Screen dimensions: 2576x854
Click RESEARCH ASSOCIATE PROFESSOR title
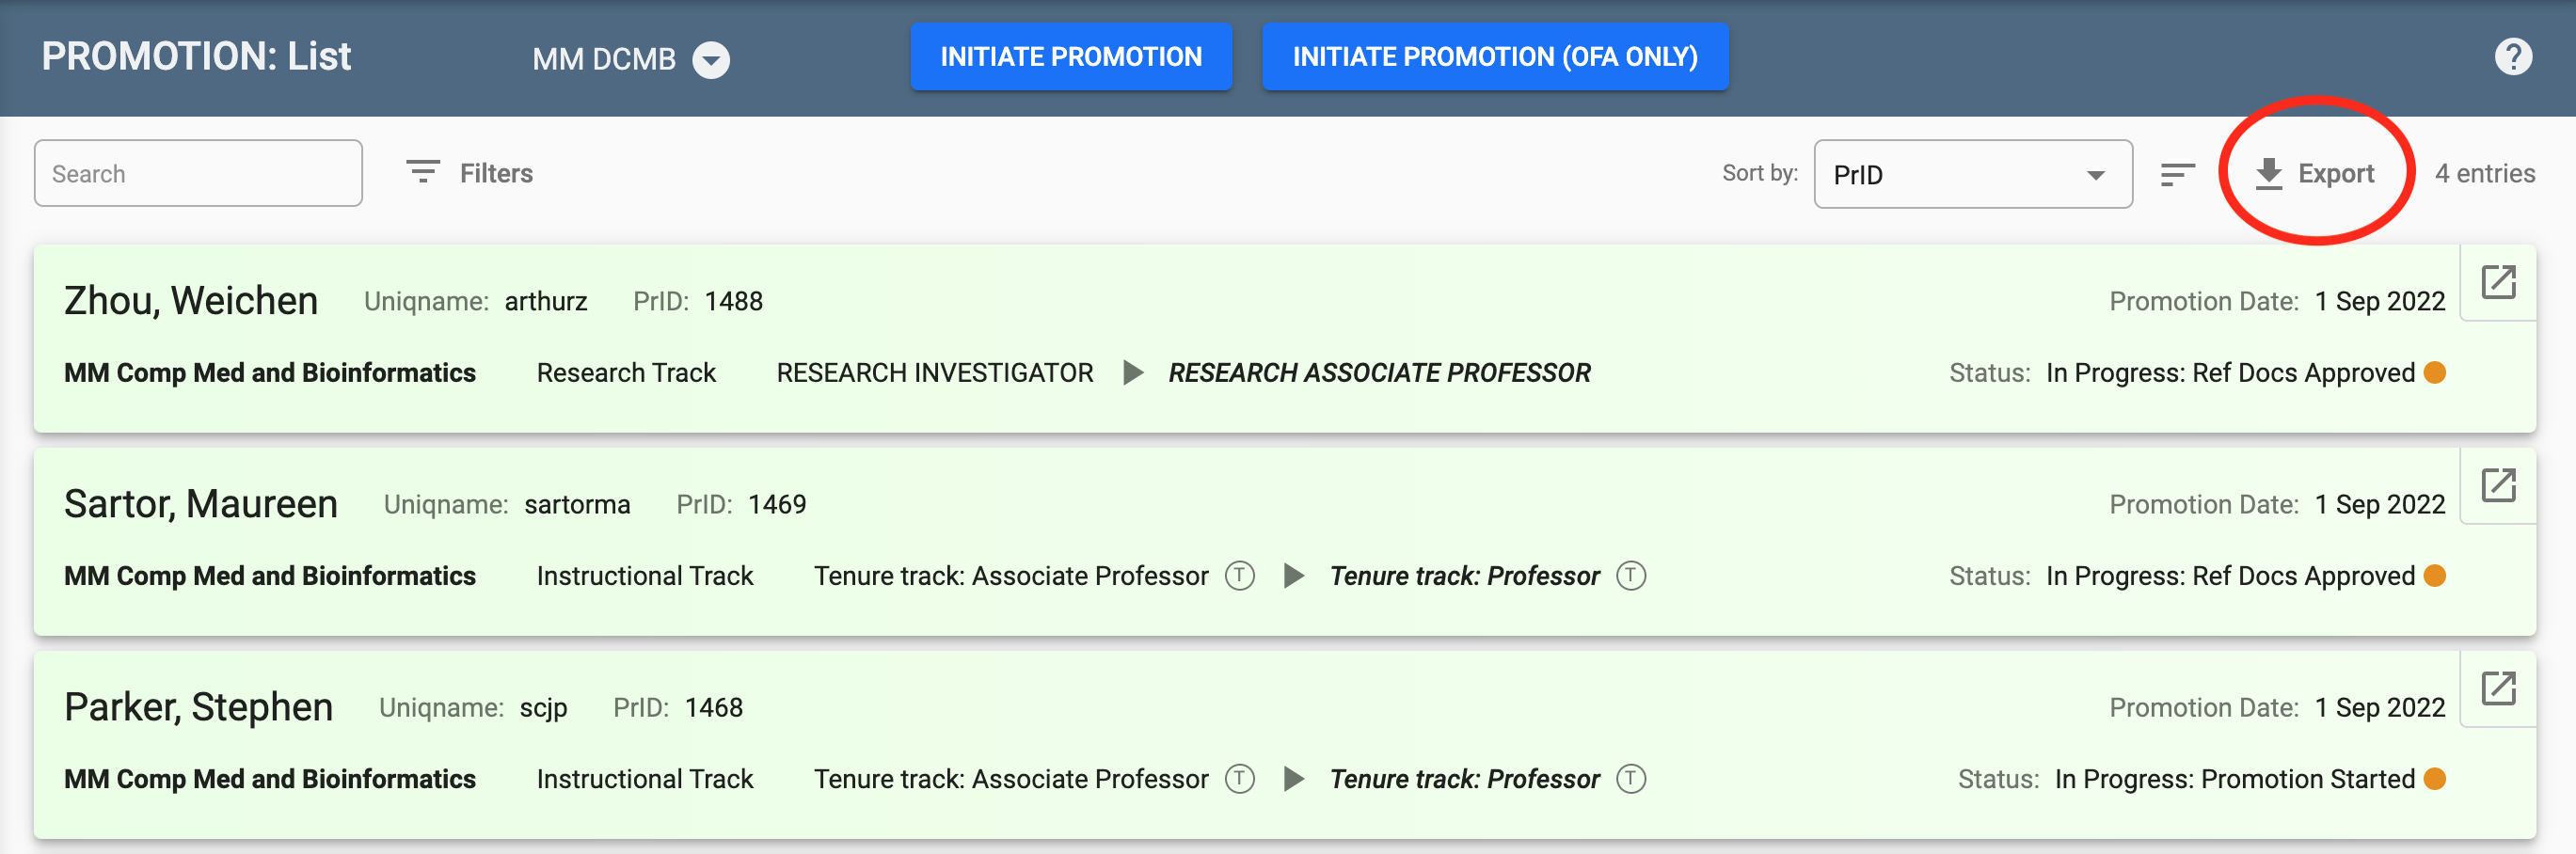[1379, 373]
